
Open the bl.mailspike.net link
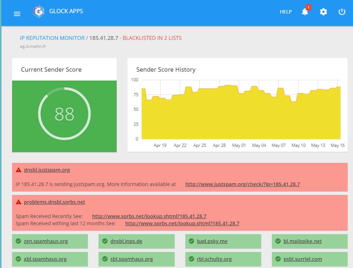click(302, 241)
